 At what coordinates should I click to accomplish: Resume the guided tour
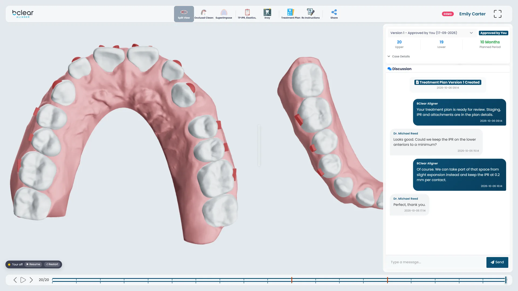click(33, 264)
